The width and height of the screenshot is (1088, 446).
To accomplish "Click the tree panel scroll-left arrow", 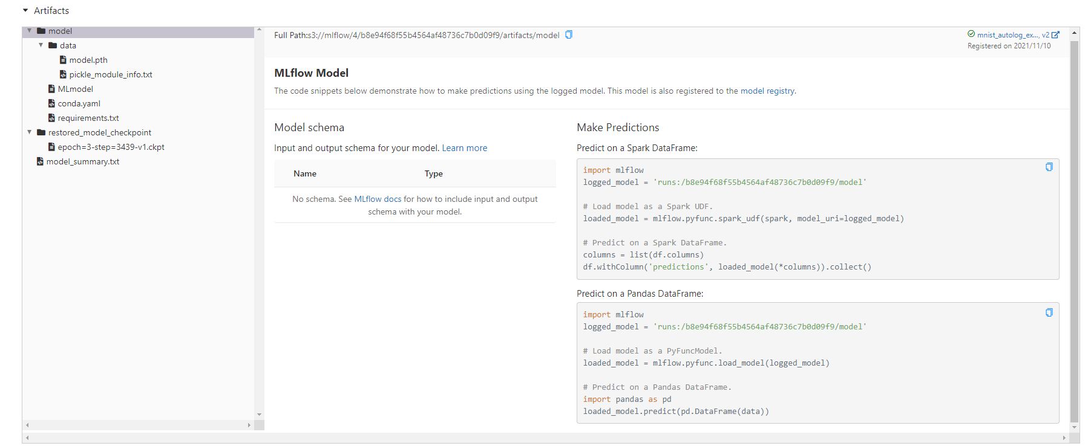I will pyautogui.click(x=27, y=425).
